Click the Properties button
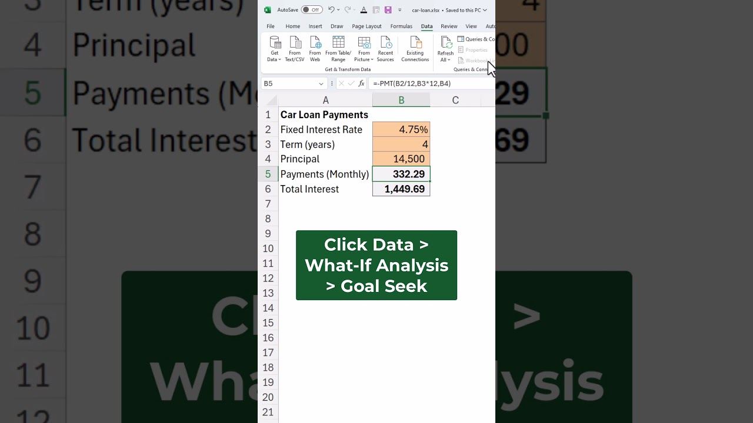753x423 pixels. coord(473,50)
